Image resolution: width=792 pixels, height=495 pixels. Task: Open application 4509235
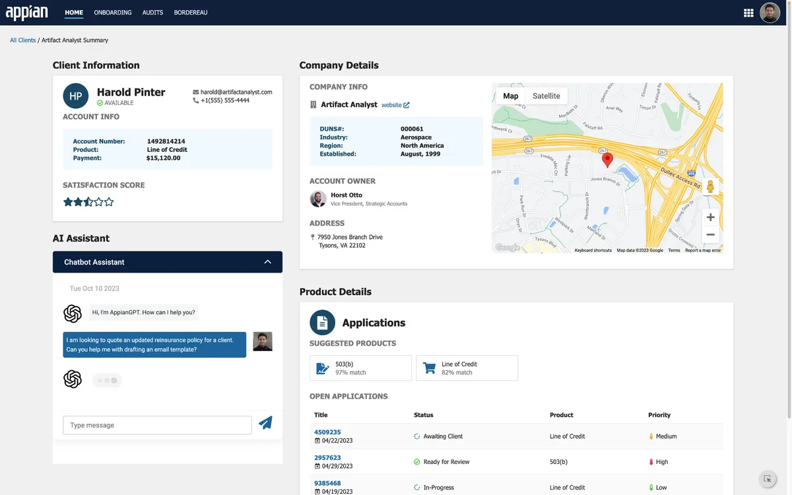[x=327, y=432]
